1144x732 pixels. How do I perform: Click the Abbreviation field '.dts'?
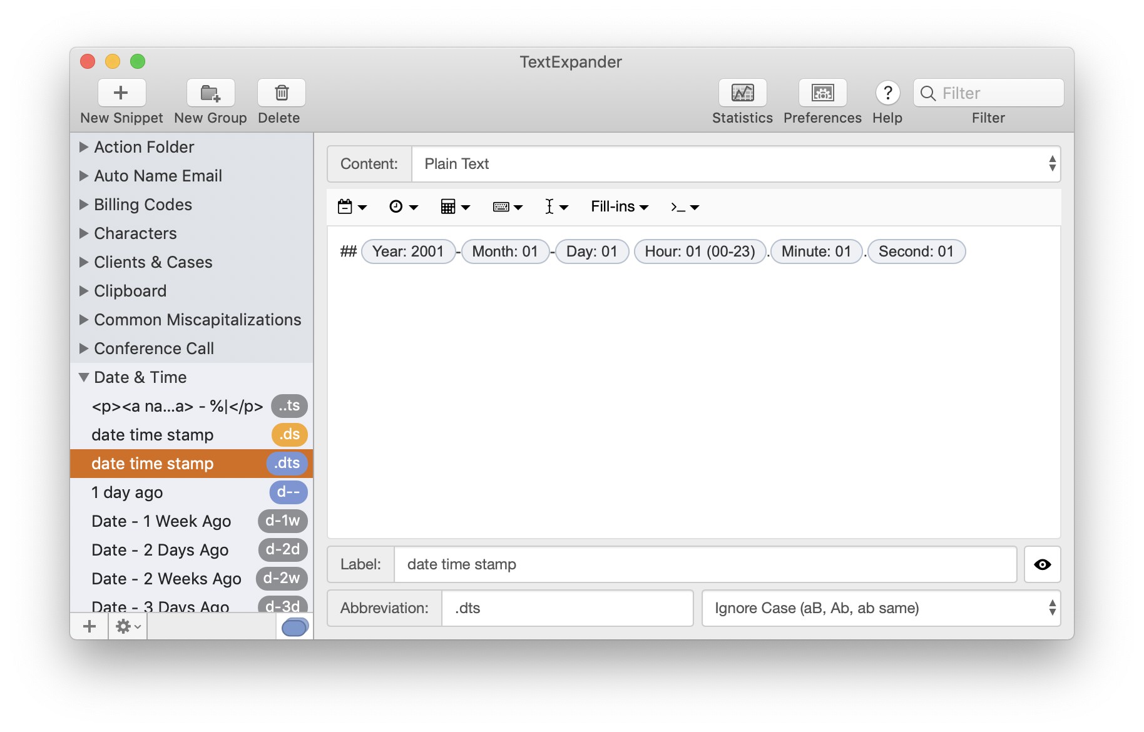click(x=567, y=608)
